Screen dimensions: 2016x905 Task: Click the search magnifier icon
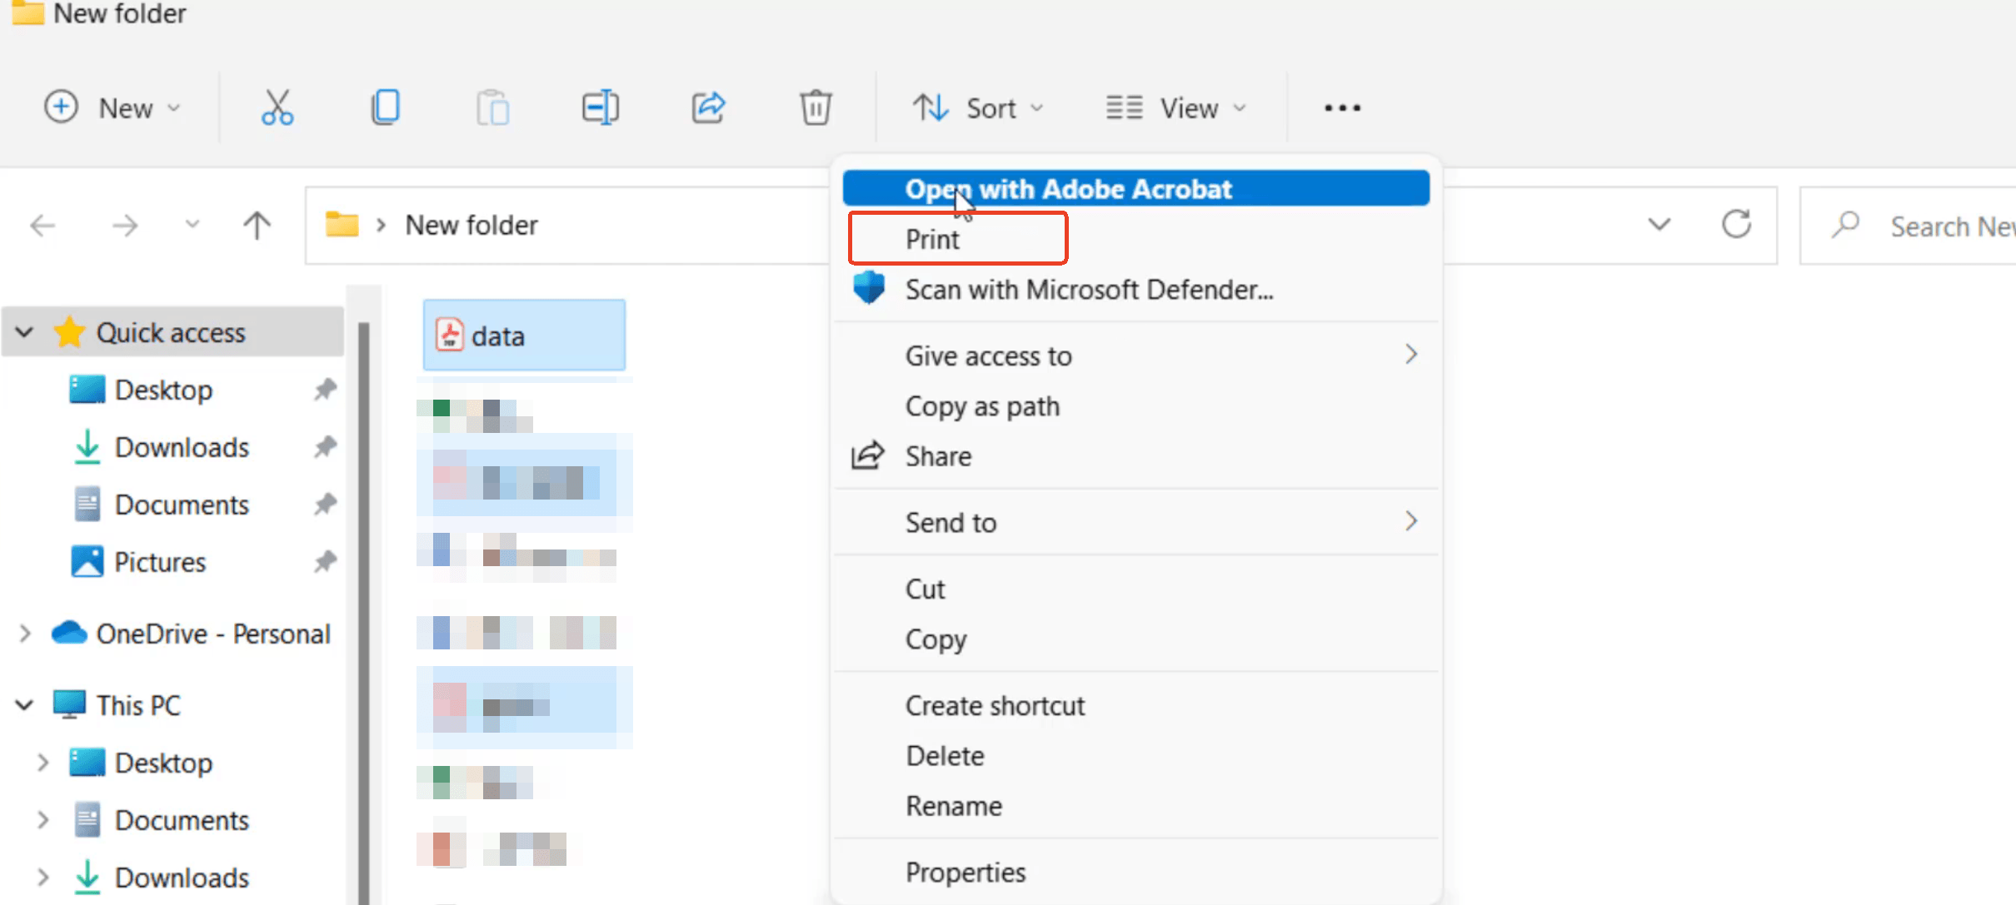pyautogui.click(x=1845, y=225)
